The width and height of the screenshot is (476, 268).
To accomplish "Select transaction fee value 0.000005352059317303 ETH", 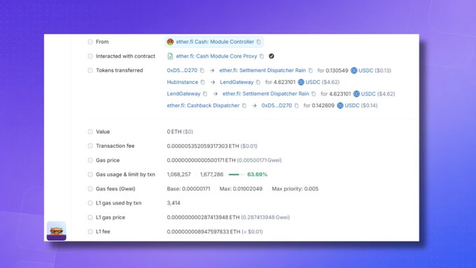I will [x=203, y=146].
